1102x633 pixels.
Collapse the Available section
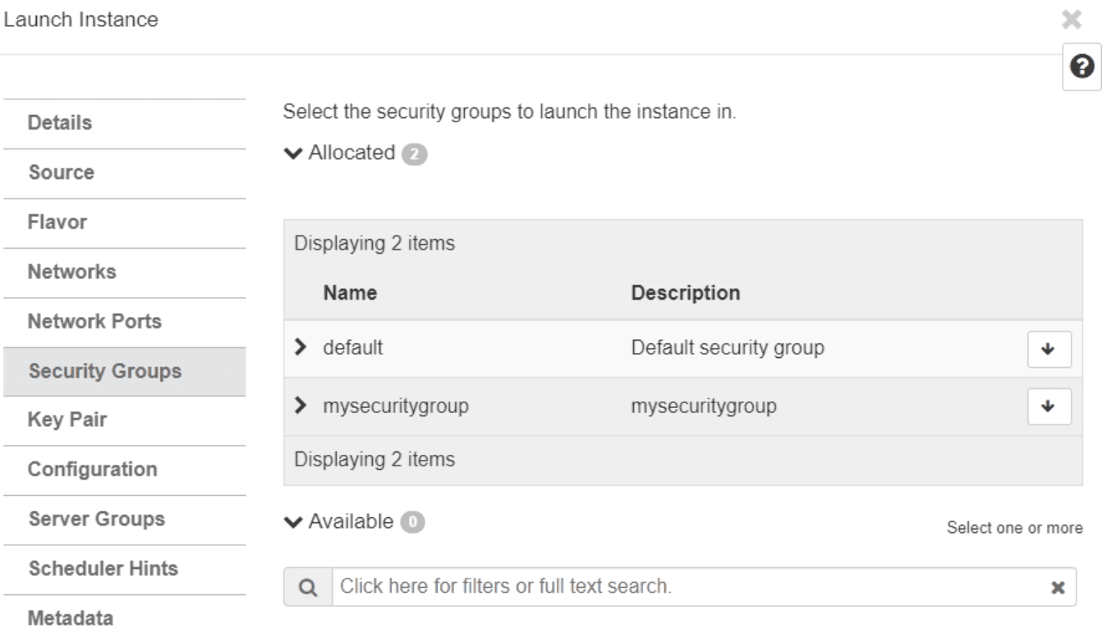point(292,522)
